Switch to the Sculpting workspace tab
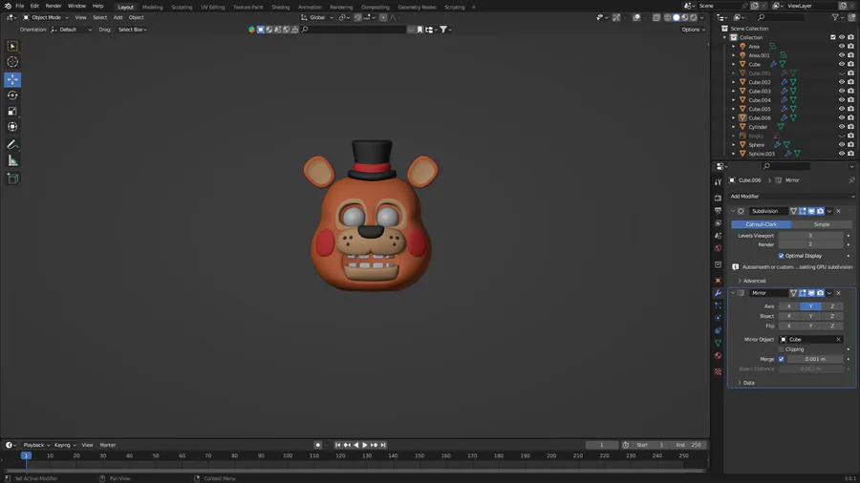 click(182, 7)
